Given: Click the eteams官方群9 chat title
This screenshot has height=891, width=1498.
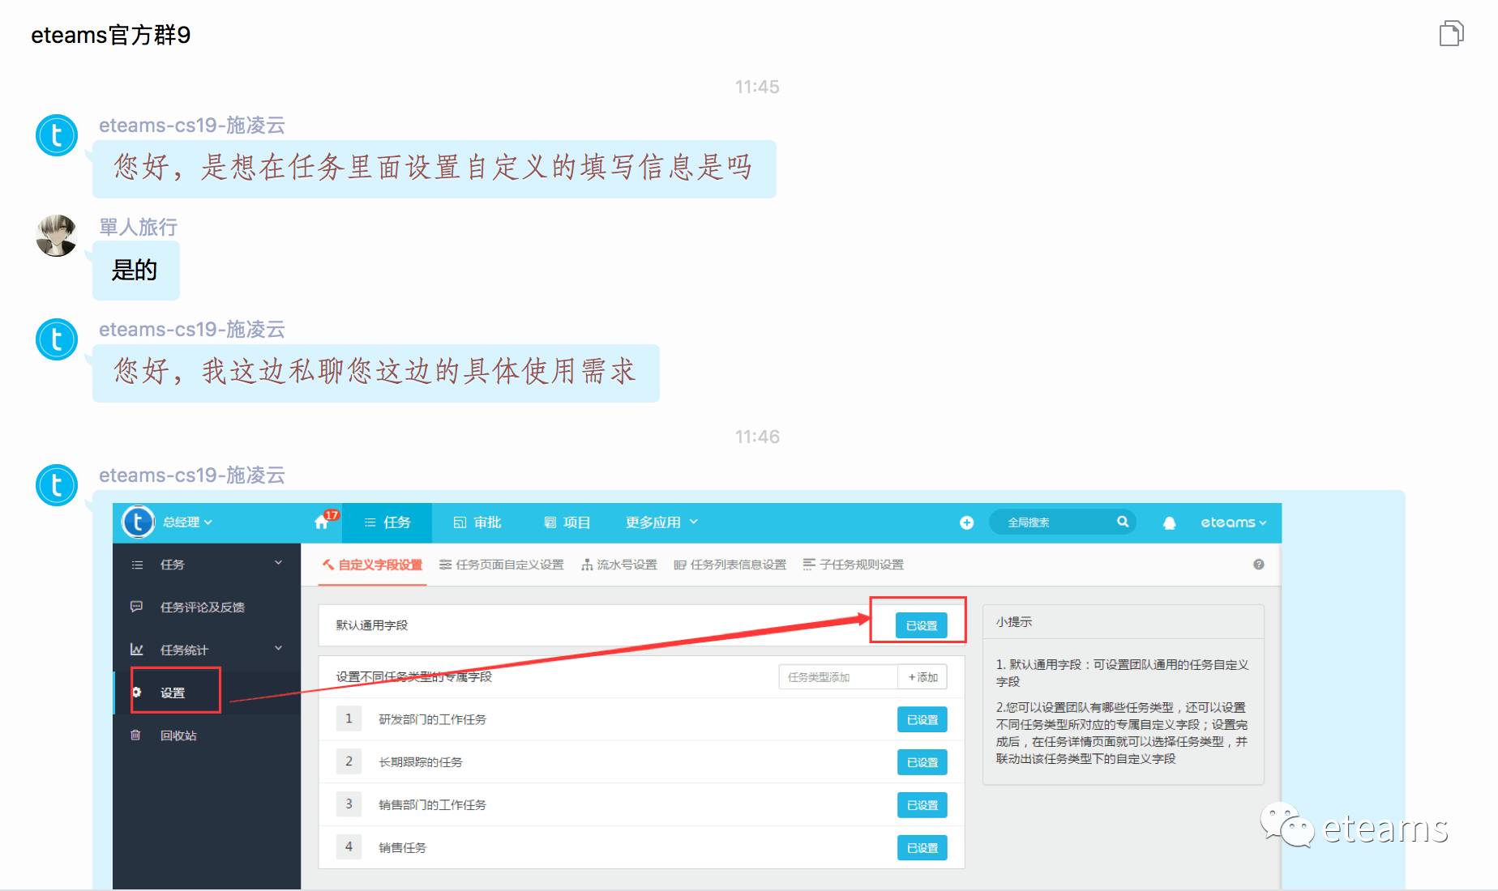Looking at the screenshot, I should [110, 35].
